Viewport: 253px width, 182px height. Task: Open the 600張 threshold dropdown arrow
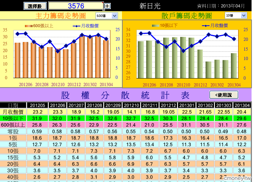point(115,16)
